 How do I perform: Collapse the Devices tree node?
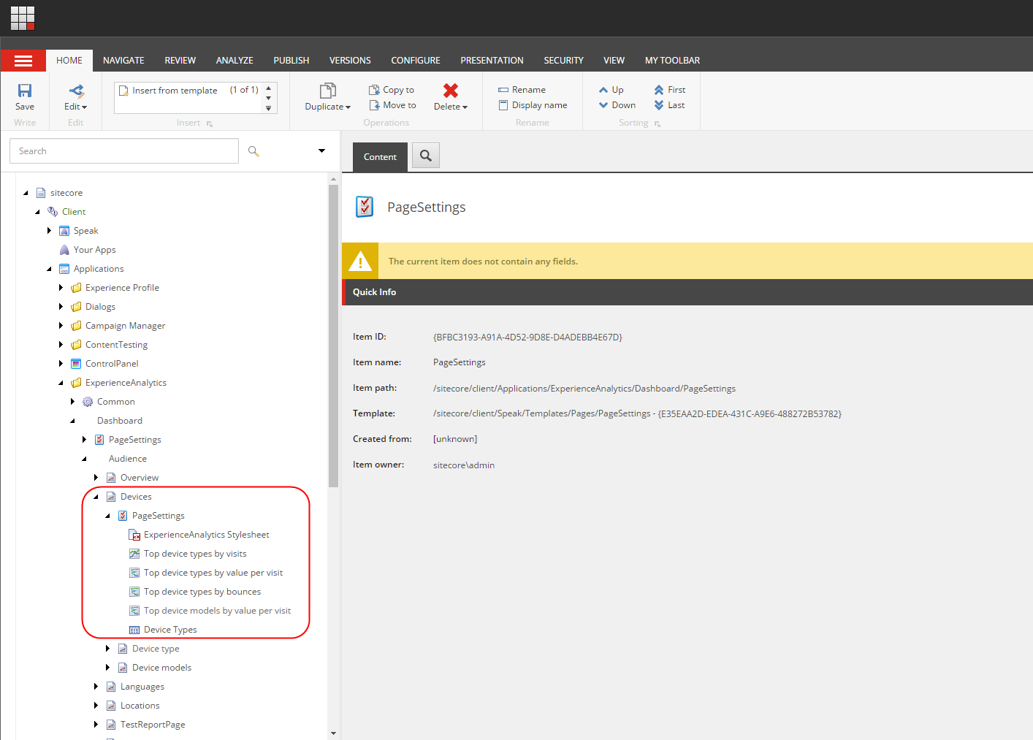click(96, 497)
